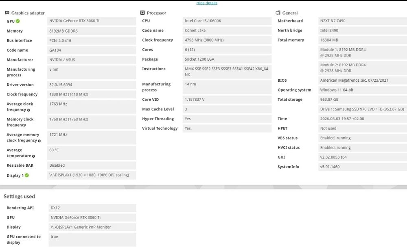Image resolution: width=407 pixels, height=250 pixels.
Task: Click the Windows 11 64-bit operating system value
Action: coord(362,90)
